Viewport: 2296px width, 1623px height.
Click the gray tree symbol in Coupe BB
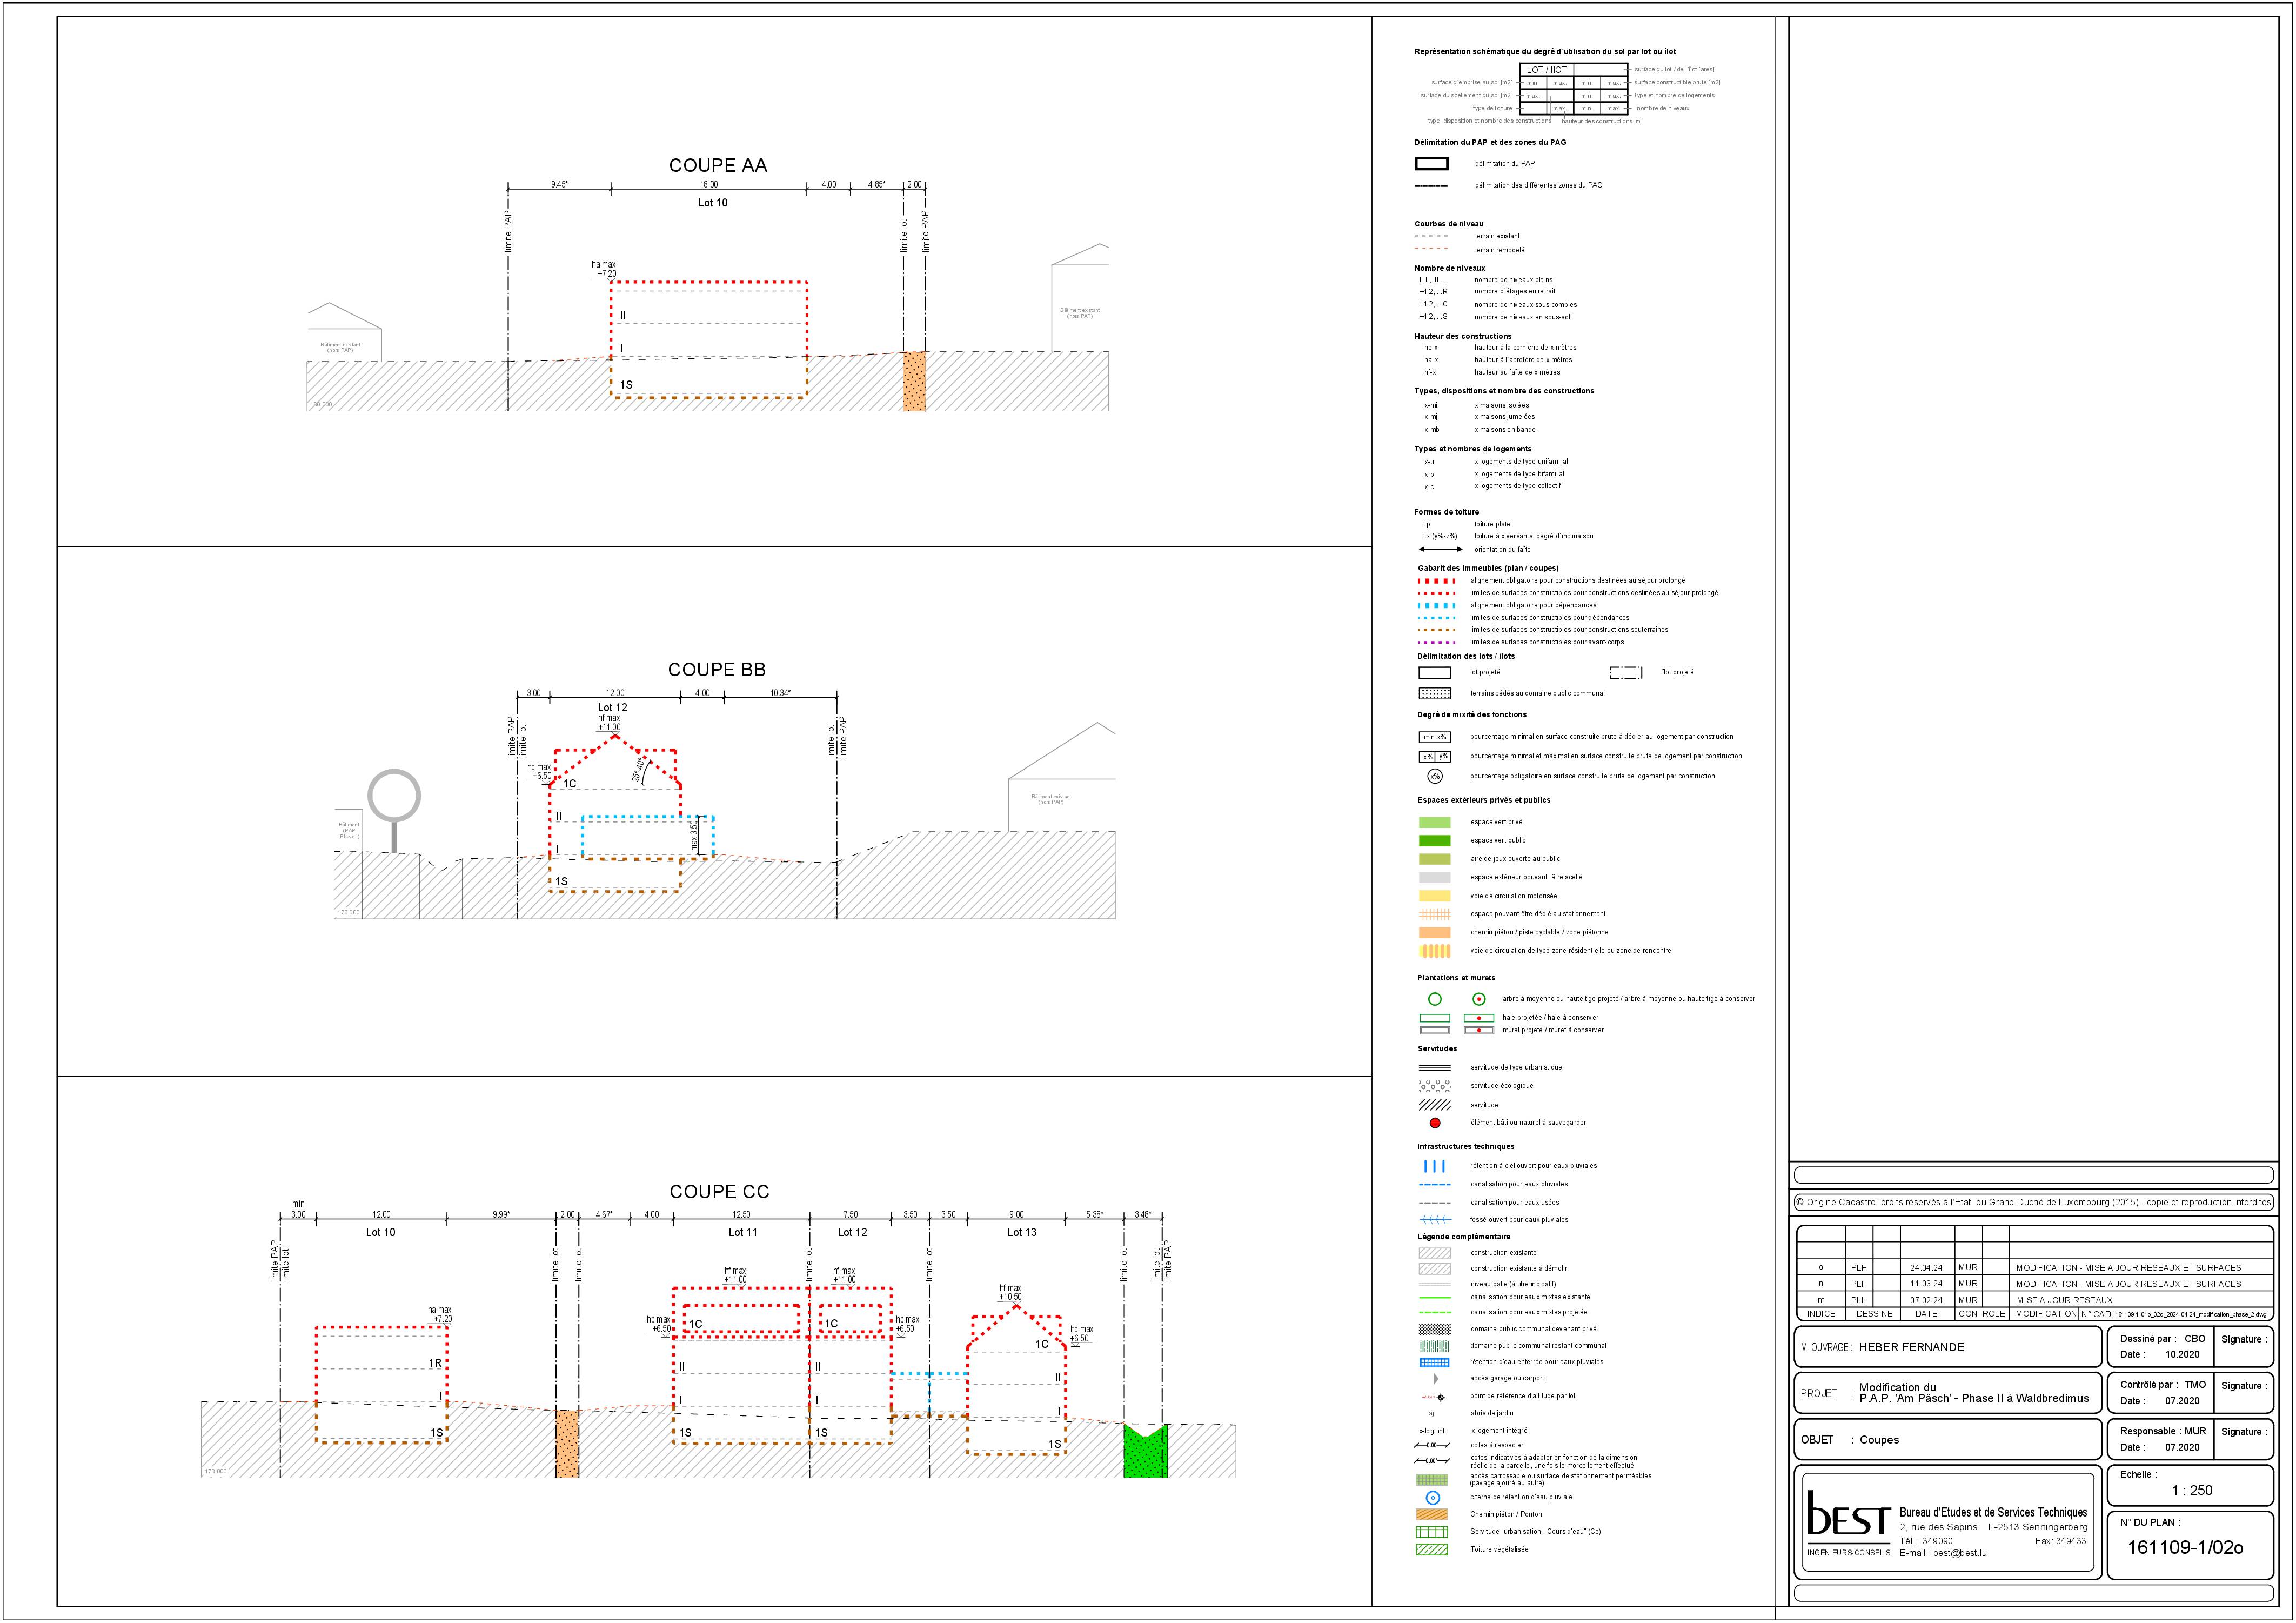(x=394, y=798)
